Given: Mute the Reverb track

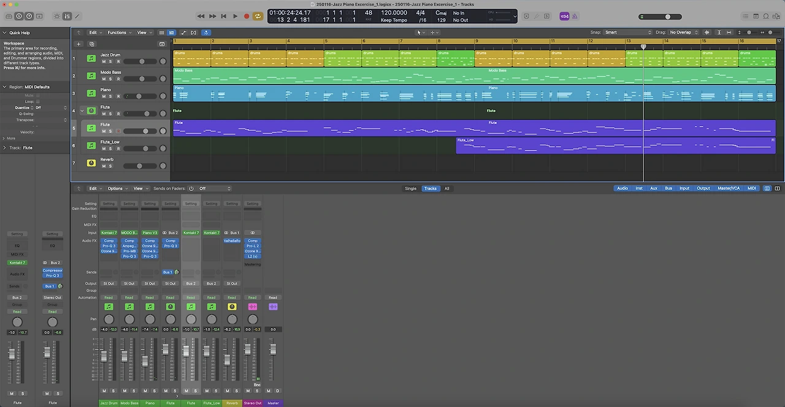Looking at the screenshot, I should (x=104, y=166).
